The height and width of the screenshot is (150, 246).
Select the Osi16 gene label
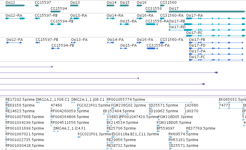142,3
